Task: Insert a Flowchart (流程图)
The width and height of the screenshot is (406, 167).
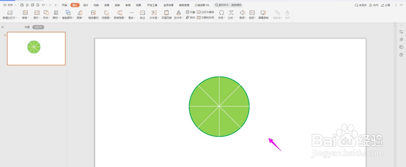Action: pyautogui.click(x=106, y=15)
